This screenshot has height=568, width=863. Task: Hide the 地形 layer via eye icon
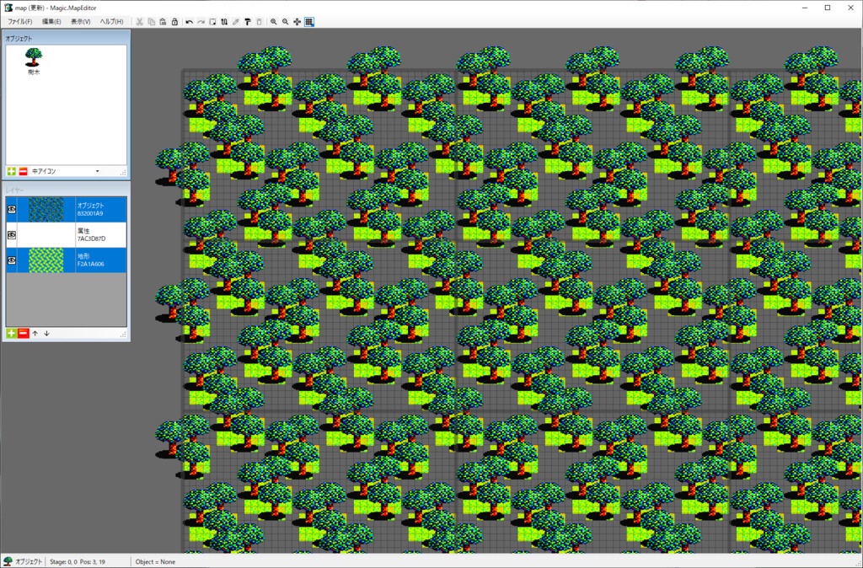click(x=12, y=260)
